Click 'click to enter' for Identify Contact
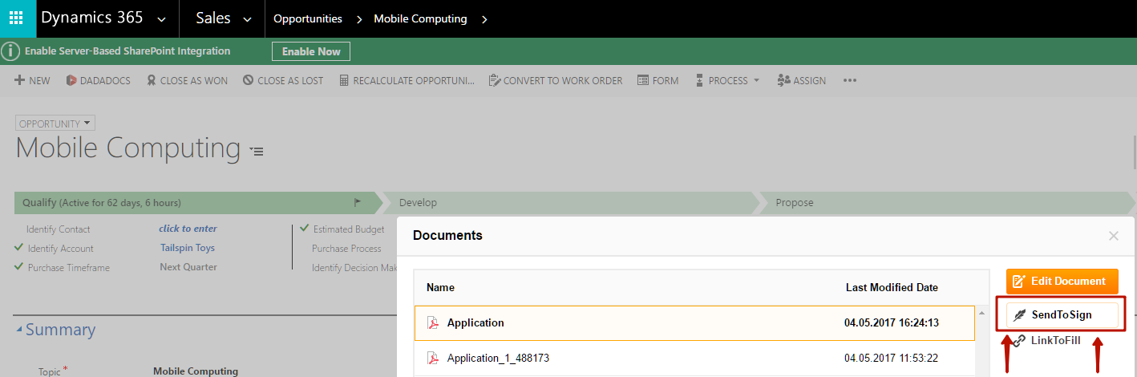Screen dimensions: 1137x377 tap(188, 229)
